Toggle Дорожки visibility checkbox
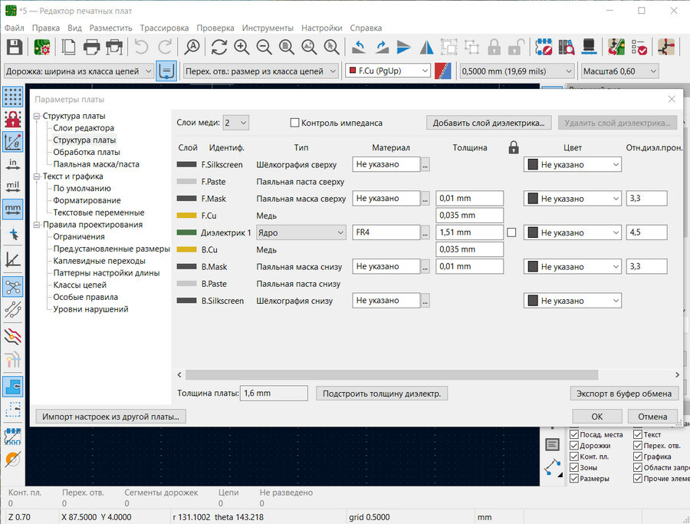 573,445
